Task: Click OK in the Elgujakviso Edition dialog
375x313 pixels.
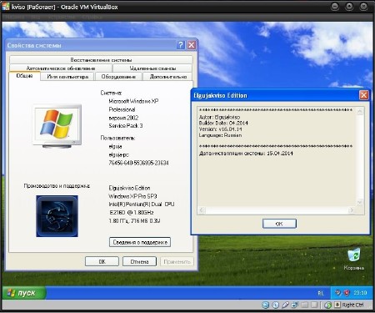Action: coord(279,224)
